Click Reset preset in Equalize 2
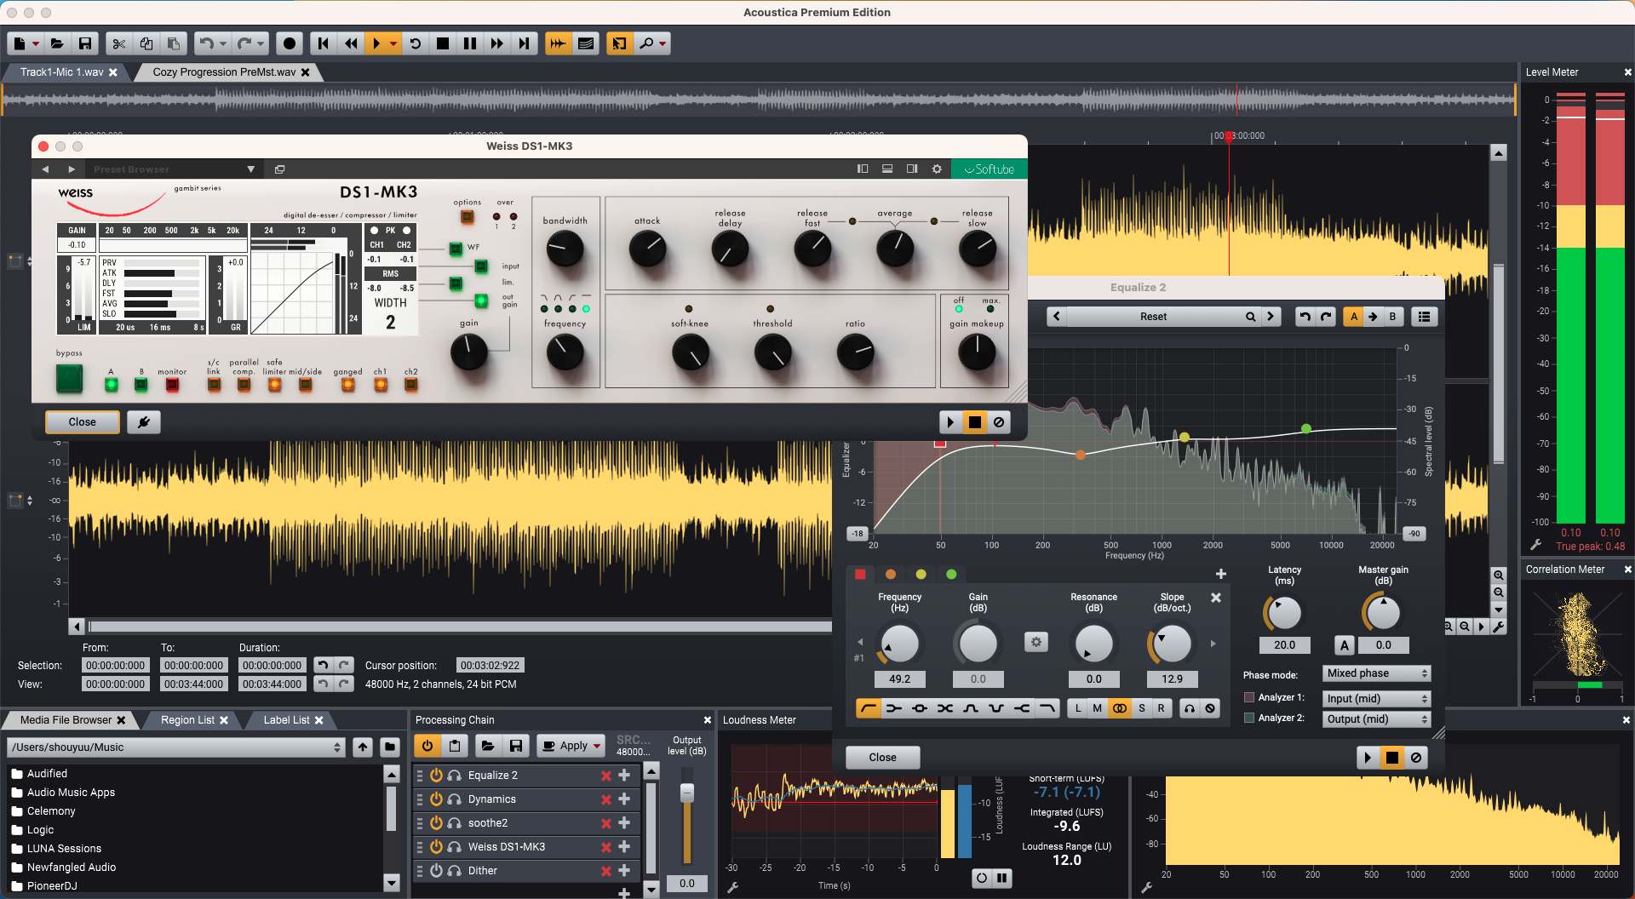This screenshot has width=1635, height=899. tap(1153, 317)
